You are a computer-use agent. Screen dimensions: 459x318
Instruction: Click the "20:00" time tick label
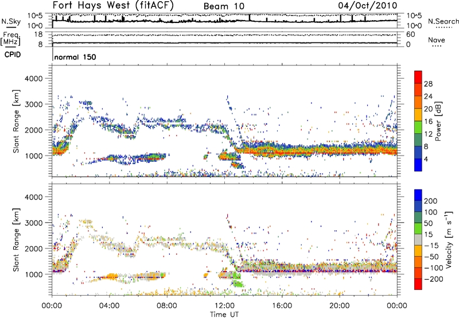(340, 306)
